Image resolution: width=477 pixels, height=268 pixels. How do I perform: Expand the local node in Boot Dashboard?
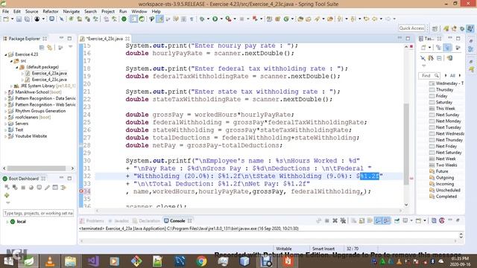point(7,222)
